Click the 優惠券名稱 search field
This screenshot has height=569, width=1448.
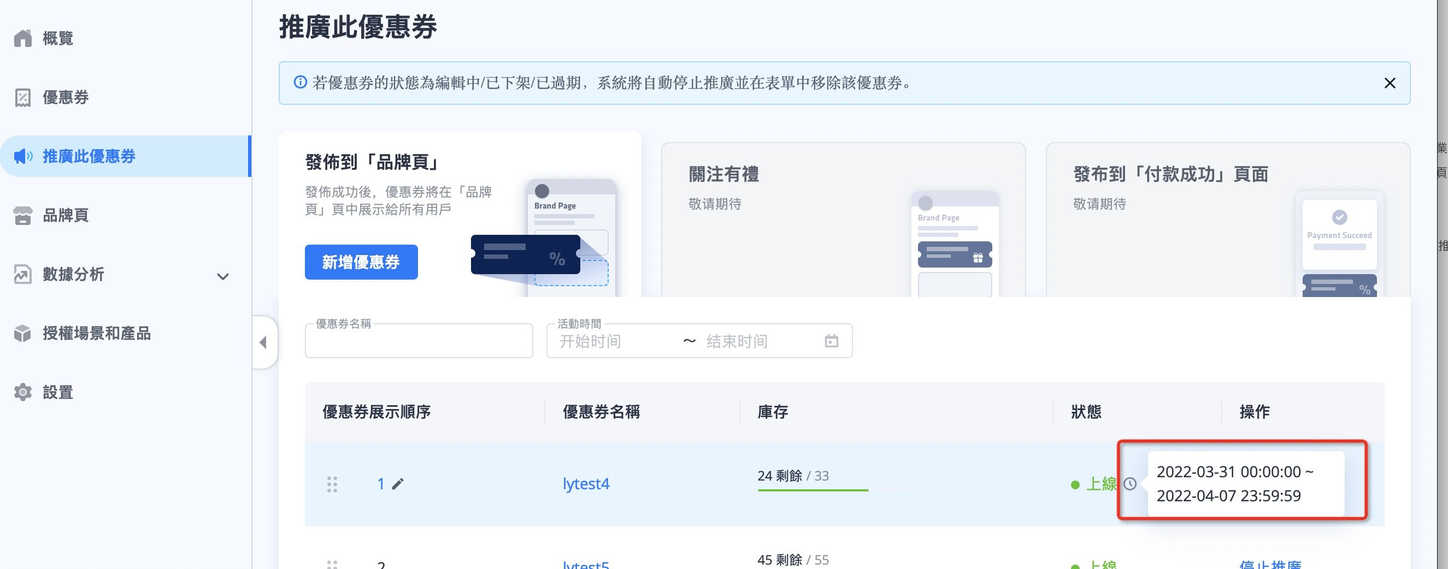pos(419,341)
